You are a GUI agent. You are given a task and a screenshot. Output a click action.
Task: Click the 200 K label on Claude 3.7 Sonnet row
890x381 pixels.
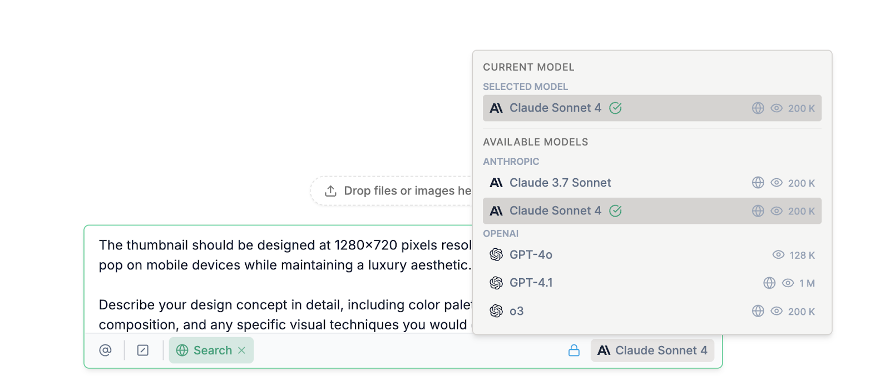(802, 183)
